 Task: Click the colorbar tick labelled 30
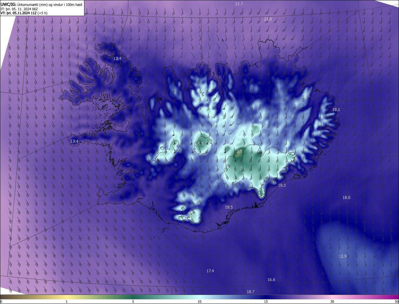point(332,302)
